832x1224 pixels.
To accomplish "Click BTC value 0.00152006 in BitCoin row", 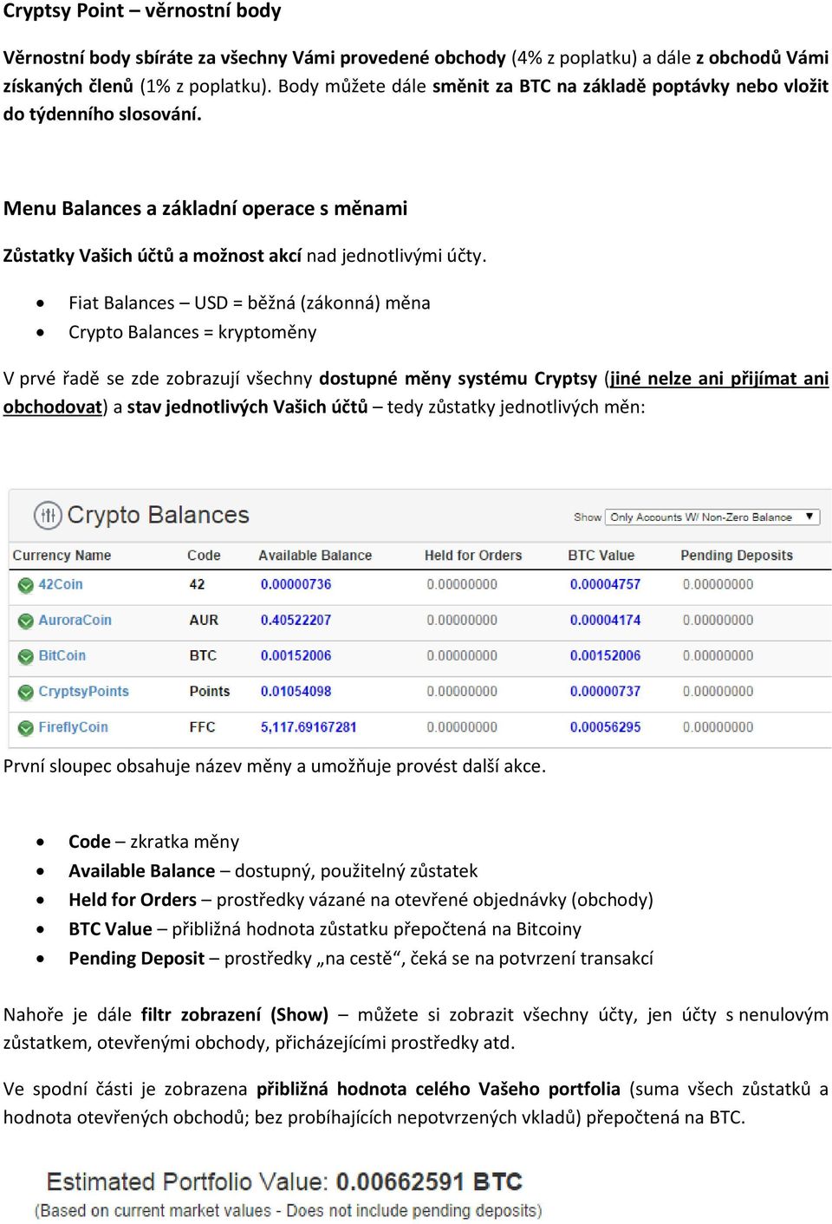I will tap(605, 655).
